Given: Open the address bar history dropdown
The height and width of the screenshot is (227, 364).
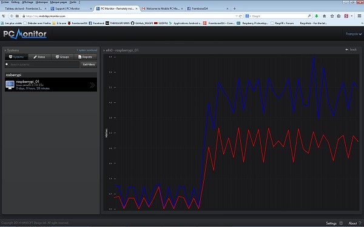Looking at the screenshot, I should coord(237,16).
